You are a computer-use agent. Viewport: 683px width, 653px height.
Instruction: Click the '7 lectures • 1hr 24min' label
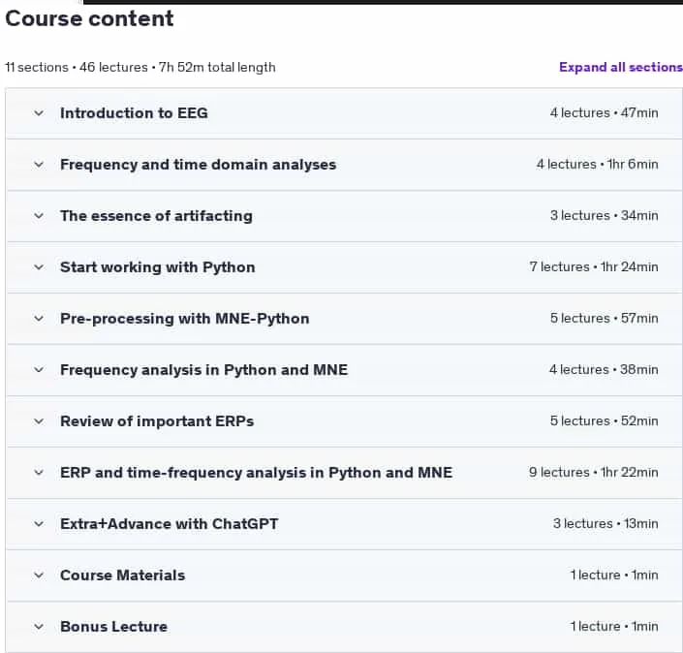pos(594,266)
